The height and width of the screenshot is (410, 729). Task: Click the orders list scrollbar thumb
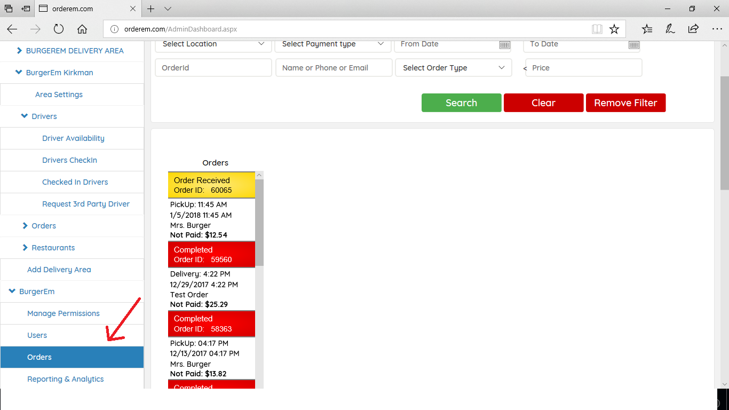tap(259, 222)
